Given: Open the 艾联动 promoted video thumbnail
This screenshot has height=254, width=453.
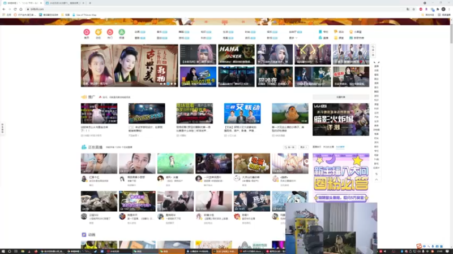Looking at the screenshot, I should [x=242, y=113].
